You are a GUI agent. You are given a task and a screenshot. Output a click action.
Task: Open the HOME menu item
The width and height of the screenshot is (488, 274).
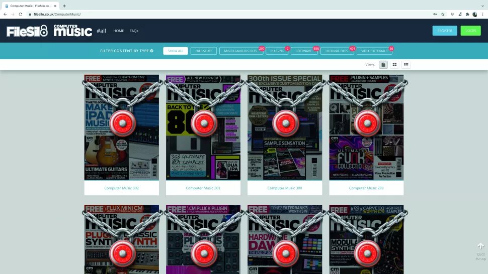click(x=118, y=31)
